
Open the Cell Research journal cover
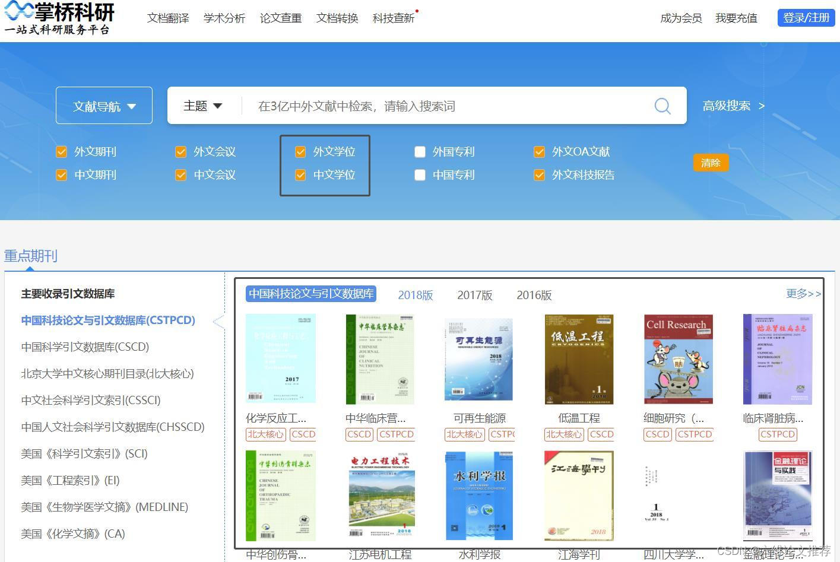click(679, 359)
